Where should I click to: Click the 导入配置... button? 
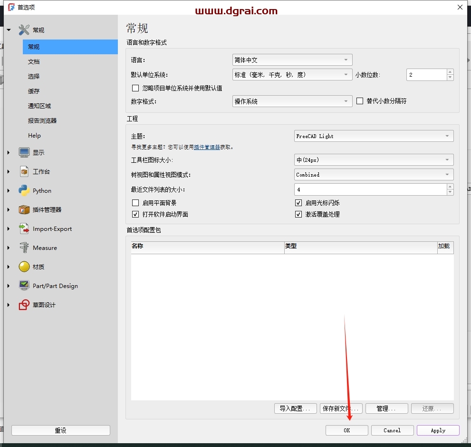tap(295, 408)
